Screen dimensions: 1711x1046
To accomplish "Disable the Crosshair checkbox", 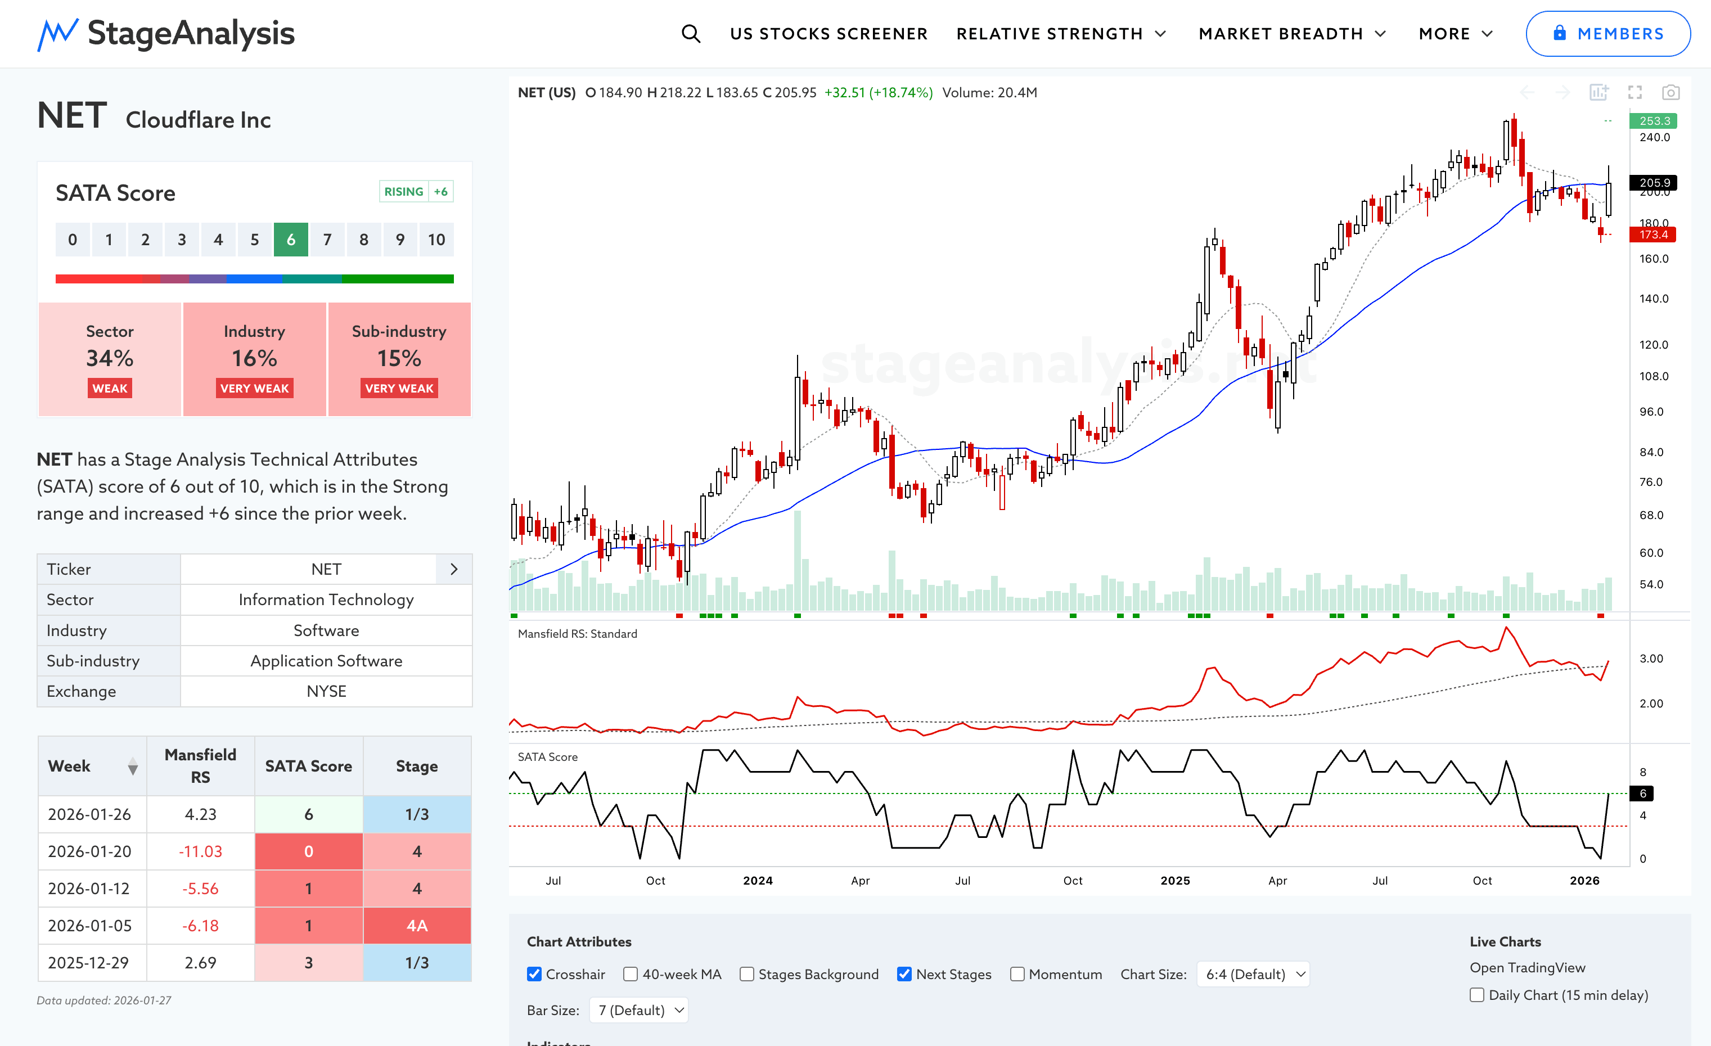I will point(534,974).
